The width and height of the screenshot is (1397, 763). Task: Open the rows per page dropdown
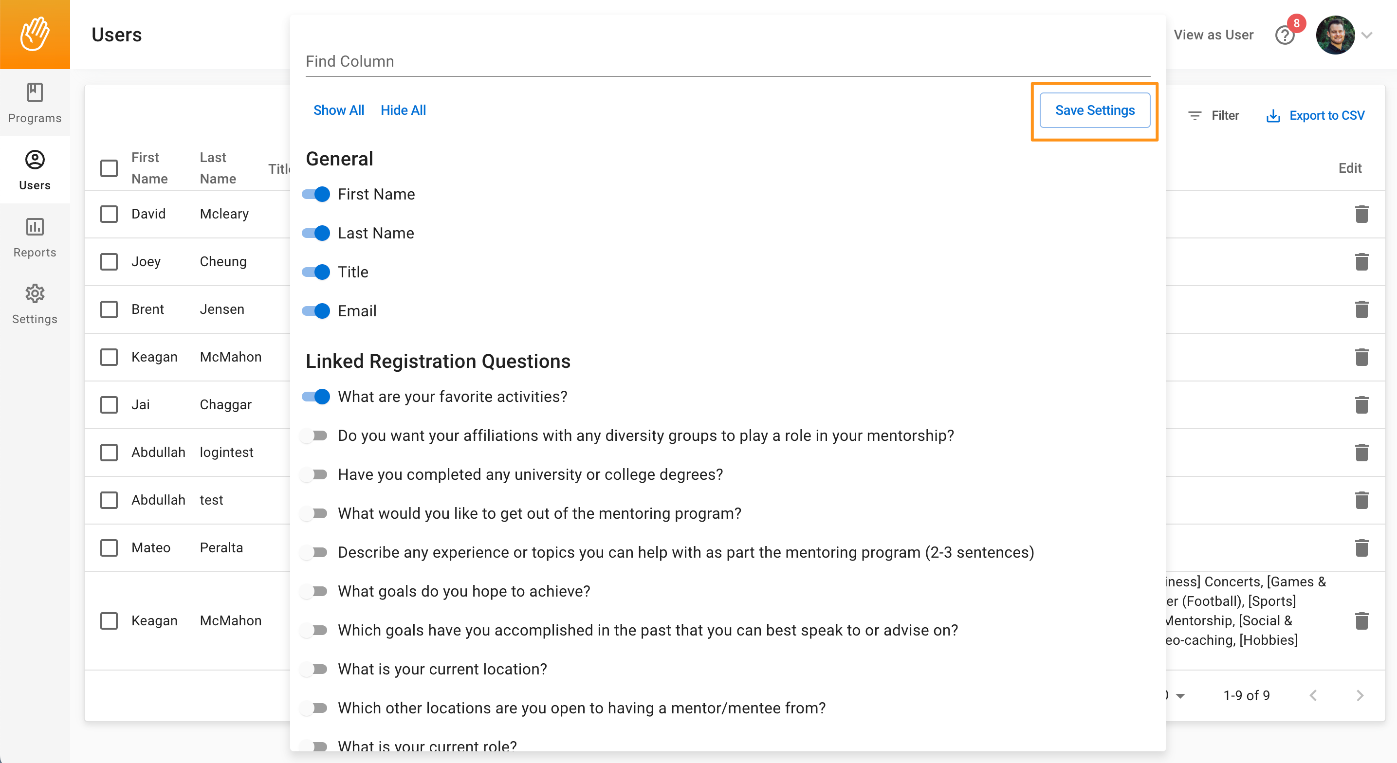pyautogui.click(x=1180, y=696)
